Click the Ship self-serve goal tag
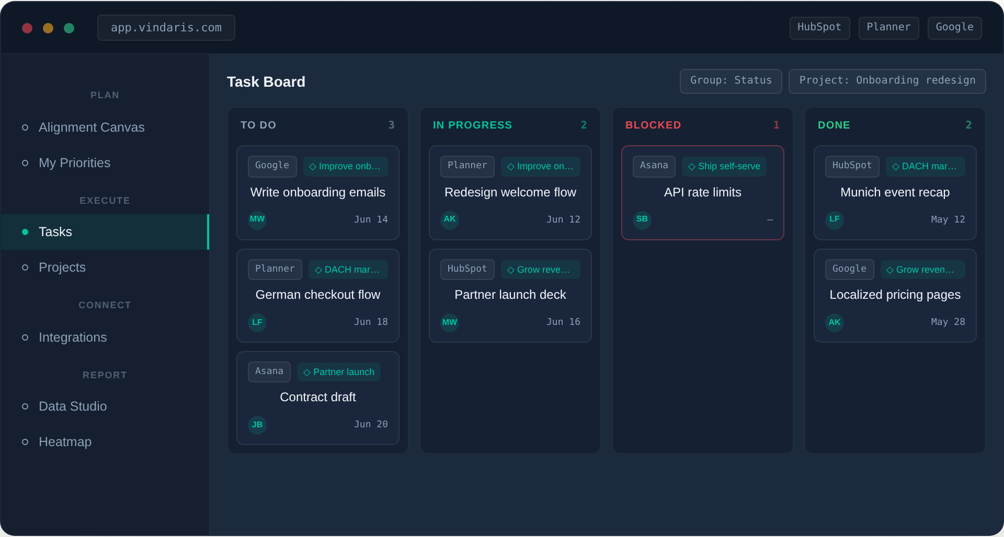 (x=724, y=167)
